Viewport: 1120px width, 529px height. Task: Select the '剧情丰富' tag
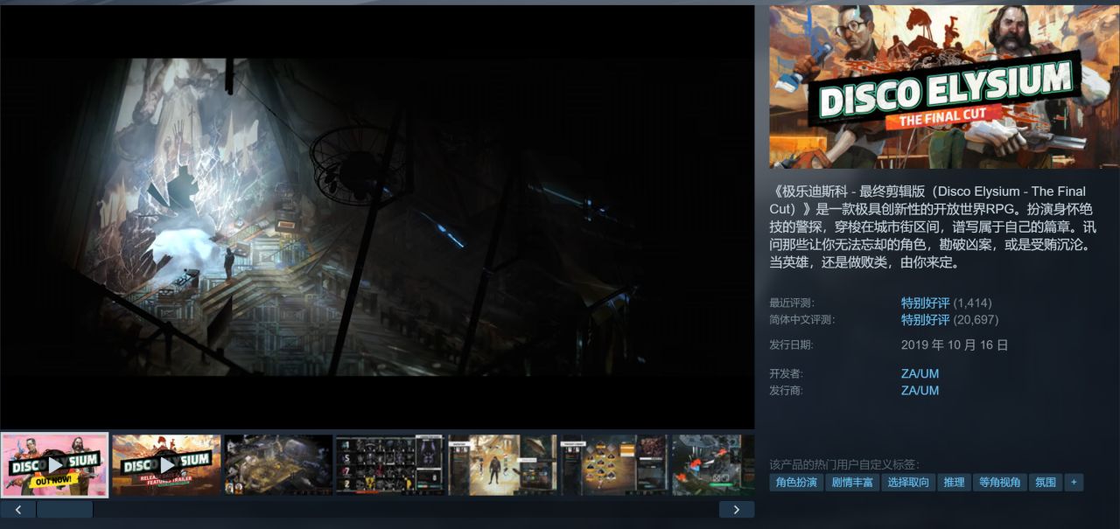(x=852, y=483)
